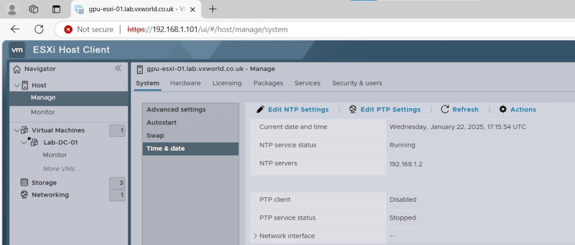The image size is (575, 245).
Task: Expand the Network interface row
Action: (255, 236)
